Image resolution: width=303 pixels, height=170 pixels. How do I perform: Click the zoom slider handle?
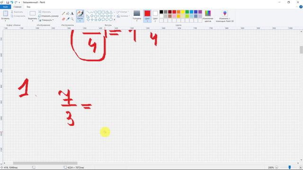(289, 168)
